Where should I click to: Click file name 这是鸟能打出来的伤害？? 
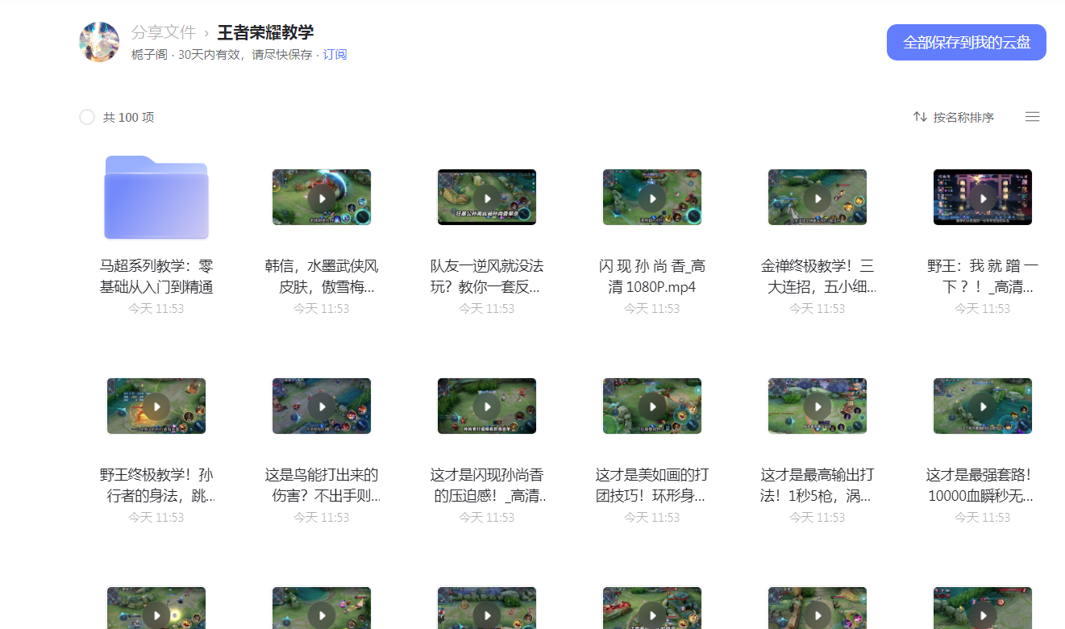[x=322, y=485]
